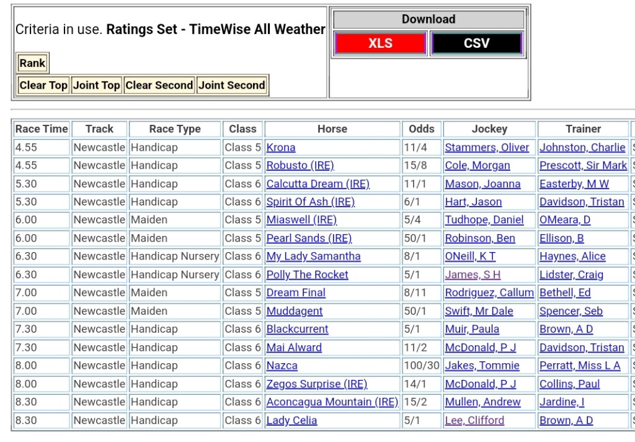Choose the Clear Second filter
This screenshot has height=442, width=635.
point(159,86)
